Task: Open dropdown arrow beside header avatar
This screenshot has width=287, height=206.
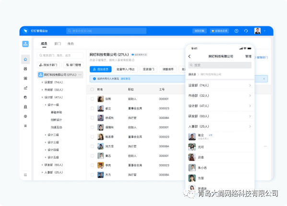Action: click(264, 31)
